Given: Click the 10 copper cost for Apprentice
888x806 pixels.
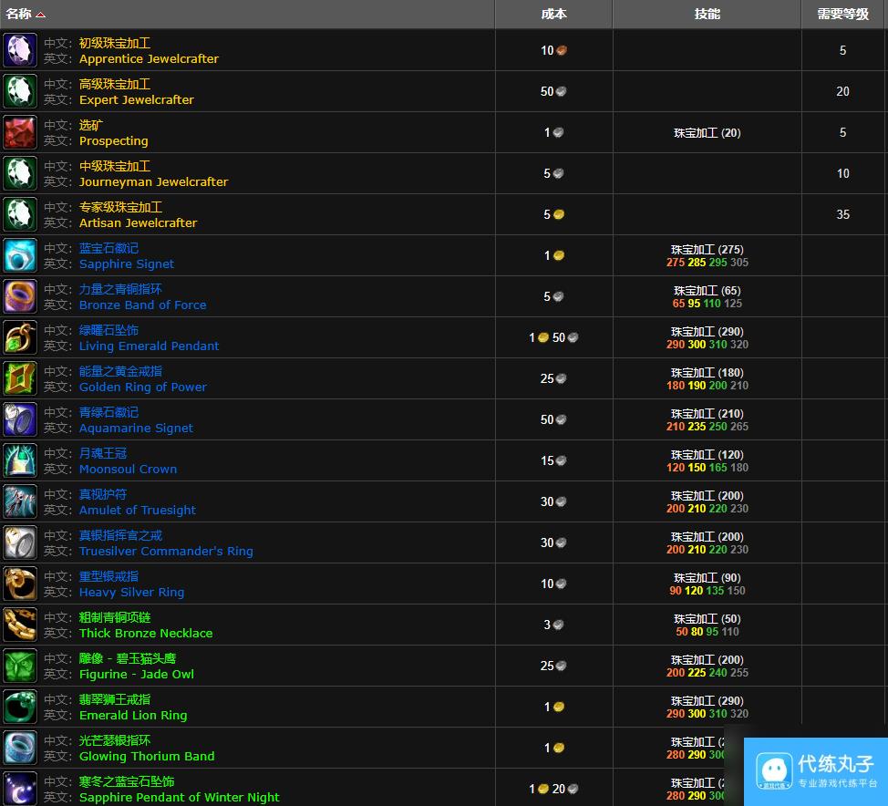Looking at the screenshot, I should (553, 50).
